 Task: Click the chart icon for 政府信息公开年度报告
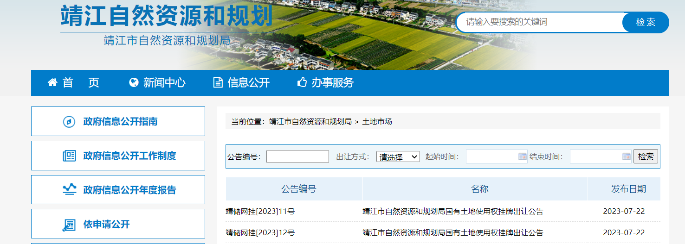coord(69,190)
